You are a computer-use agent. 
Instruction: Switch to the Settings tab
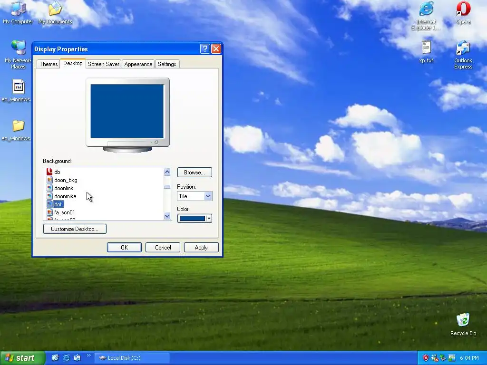point(167,64)
